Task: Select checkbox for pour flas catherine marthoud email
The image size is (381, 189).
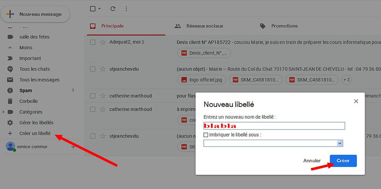Action: [x=92, y=96]
